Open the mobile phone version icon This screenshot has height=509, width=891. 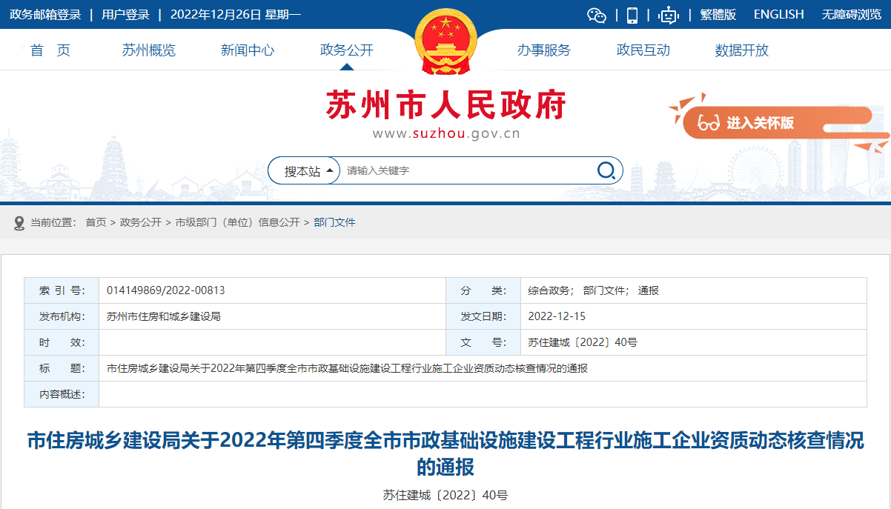point(632,15)
